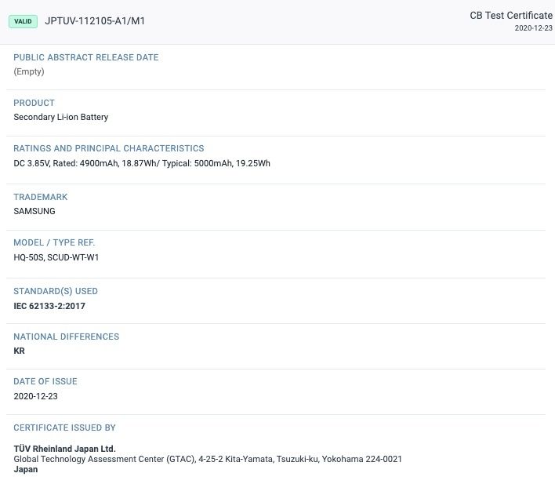The height and width of the screenshot is (495, 555).
Task: Open the IEC 62133-2:2017 standard link
Action: [x=49, y=306]
